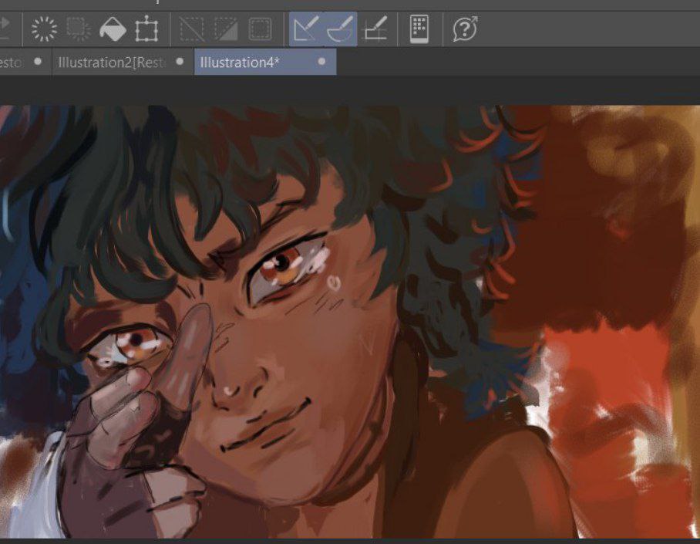Click the Border of Selected Area icon
The width and height of the screenshot is (700, 544).
coord(260,30)
